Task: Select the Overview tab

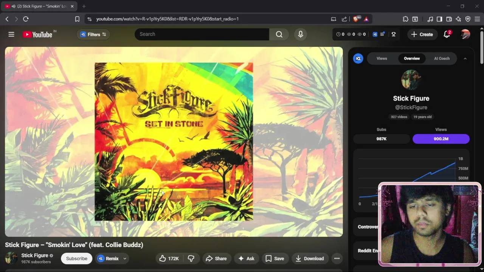Action: point(412,59)
